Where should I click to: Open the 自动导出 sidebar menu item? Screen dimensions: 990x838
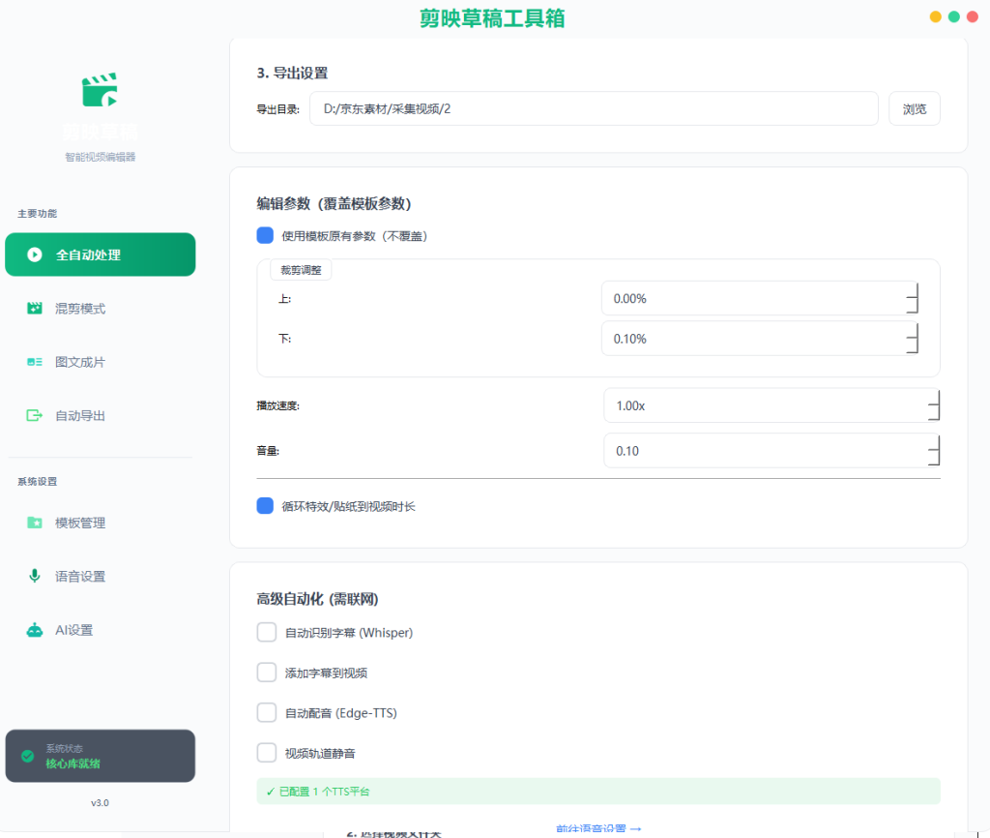tap(101, 415)
